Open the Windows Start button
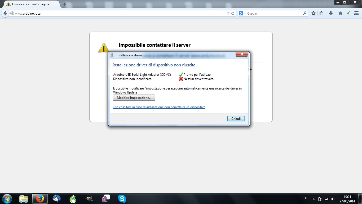 7,198
